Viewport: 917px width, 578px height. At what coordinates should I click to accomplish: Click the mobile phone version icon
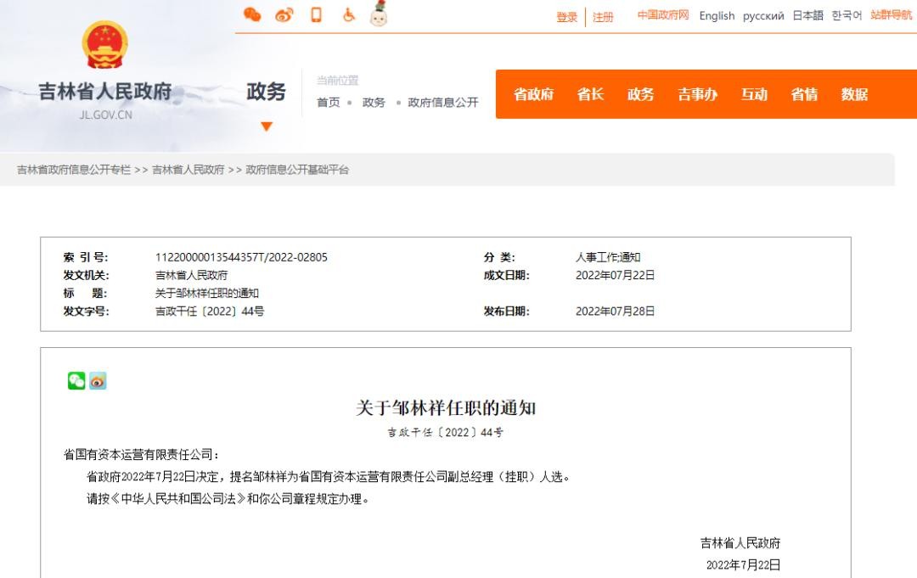(316, 14)
